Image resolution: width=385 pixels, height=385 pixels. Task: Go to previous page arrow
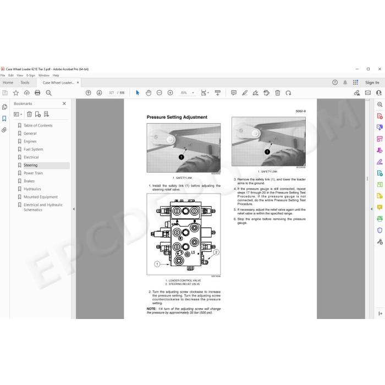[89, 93]
